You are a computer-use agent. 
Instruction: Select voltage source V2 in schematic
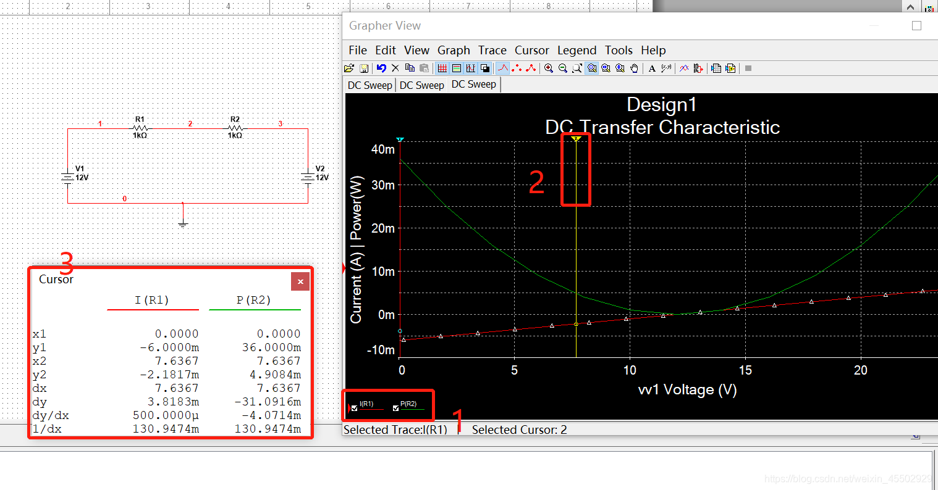[308, 177]
